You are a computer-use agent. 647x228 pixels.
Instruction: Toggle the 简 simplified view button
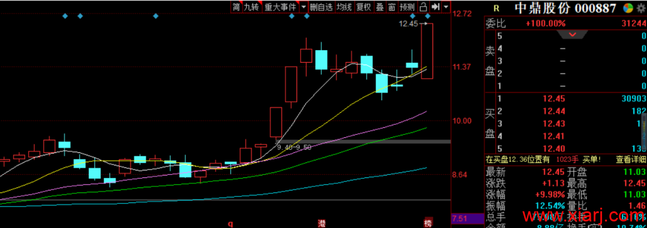click(x=236, y=7)
